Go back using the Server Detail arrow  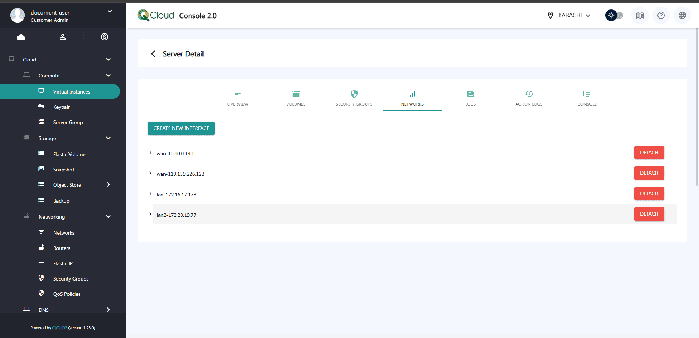[x=153, y=54]
